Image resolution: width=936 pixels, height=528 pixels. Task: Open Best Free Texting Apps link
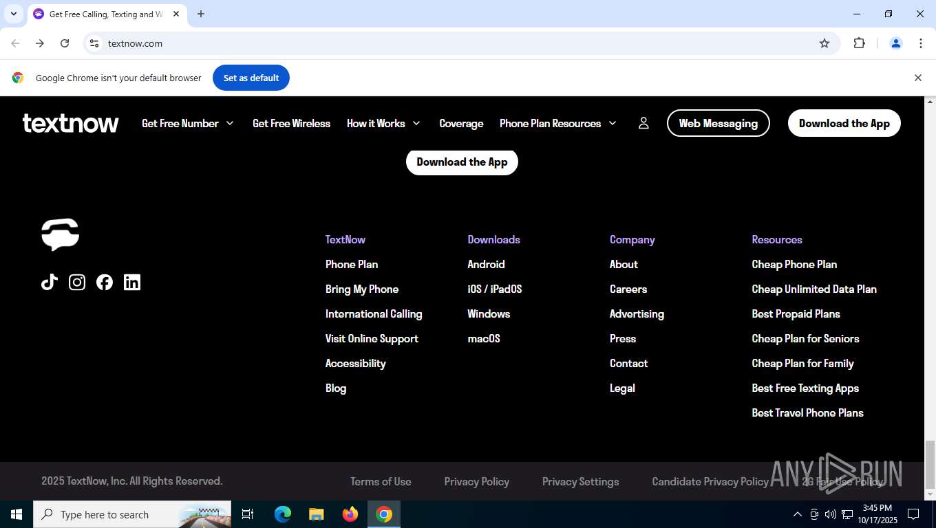coord(805,388)
